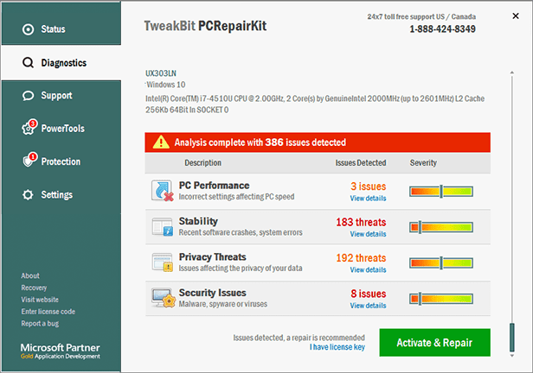Screen dimensions: 533x373
Task: View details for Stability threats
Action: [x=368, y=234]
